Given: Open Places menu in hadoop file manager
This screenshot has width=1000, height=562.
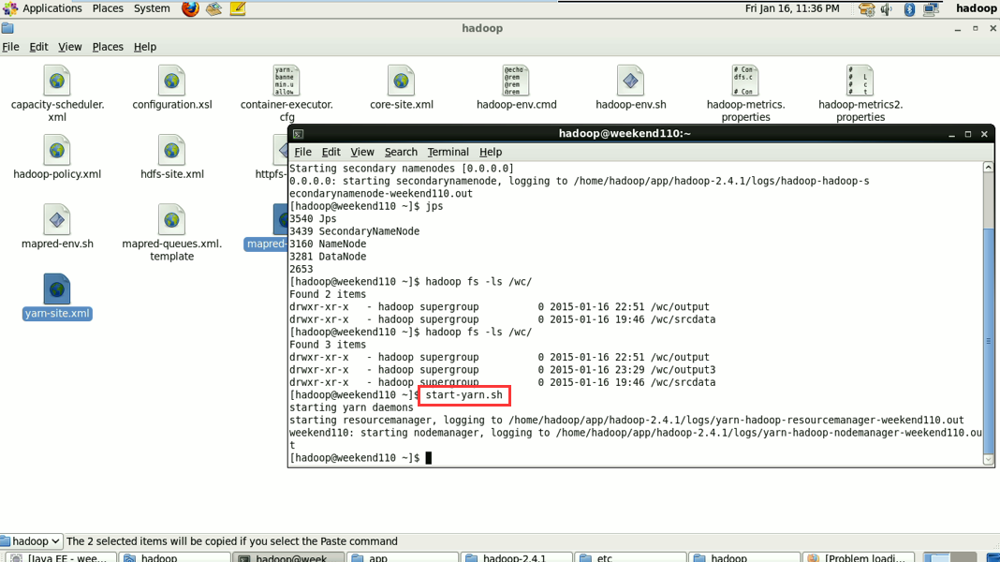Looking at the screenshot, I should click(108, 47).
